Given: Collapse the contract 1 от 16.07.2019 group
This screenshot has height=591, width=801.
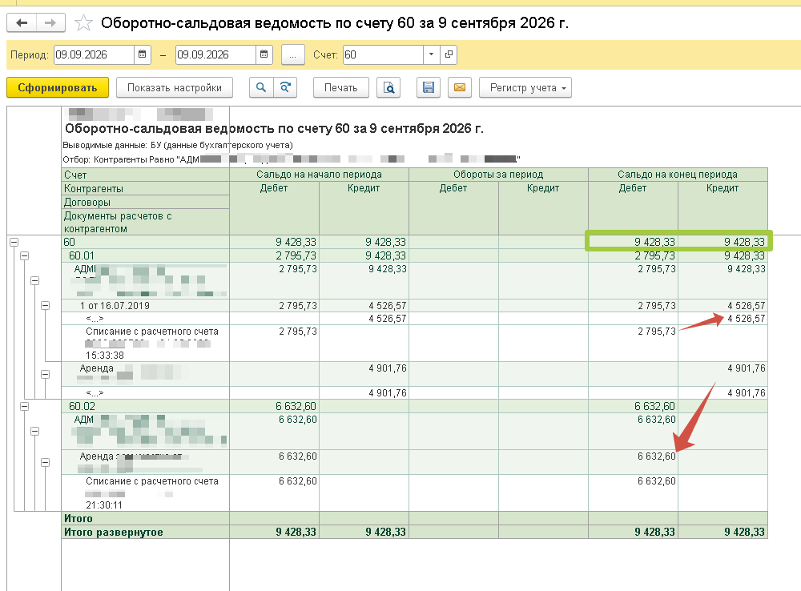Looking at the screenshot, I should [x=45, y=305].
